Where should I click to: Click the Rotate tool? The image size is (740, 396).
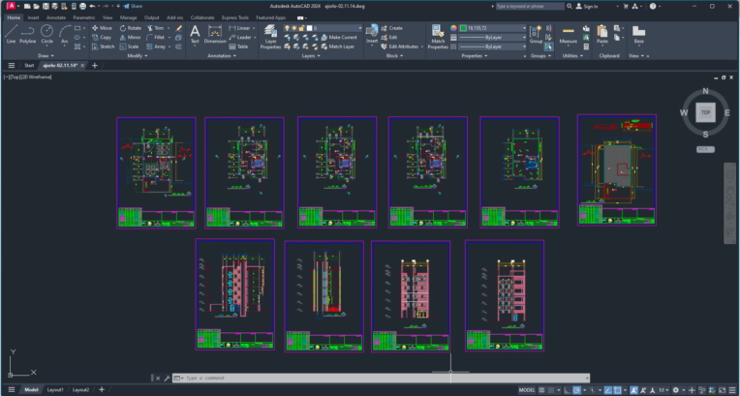point(130,28)
